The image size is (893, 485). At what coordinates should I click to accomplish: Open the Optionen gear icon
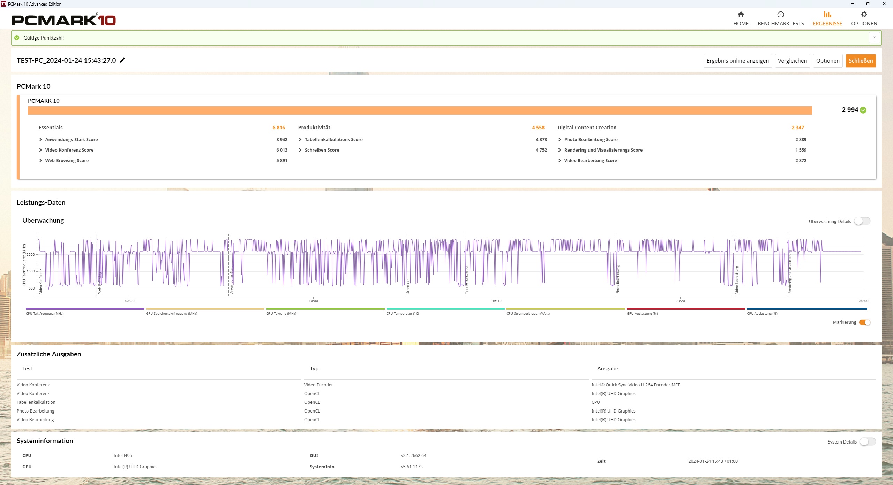coord(864,14)
